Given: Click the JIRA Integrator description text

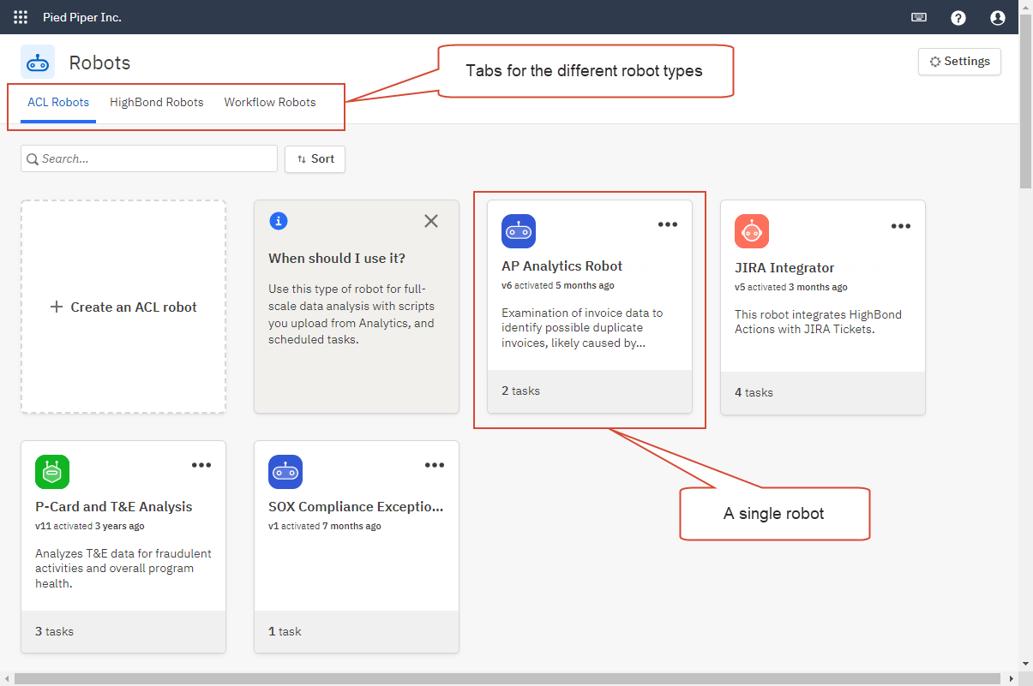Looking at the screenshot, I should (x=819, y=322).
